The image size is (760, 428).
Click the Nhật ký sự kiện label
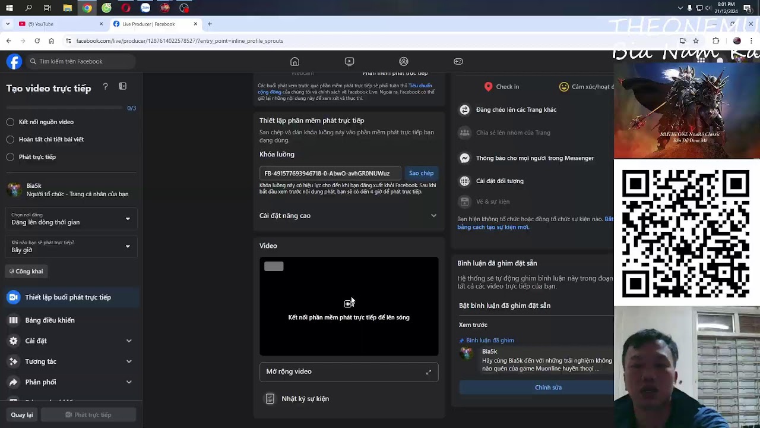pyautogui.click(x=305, y=399)
